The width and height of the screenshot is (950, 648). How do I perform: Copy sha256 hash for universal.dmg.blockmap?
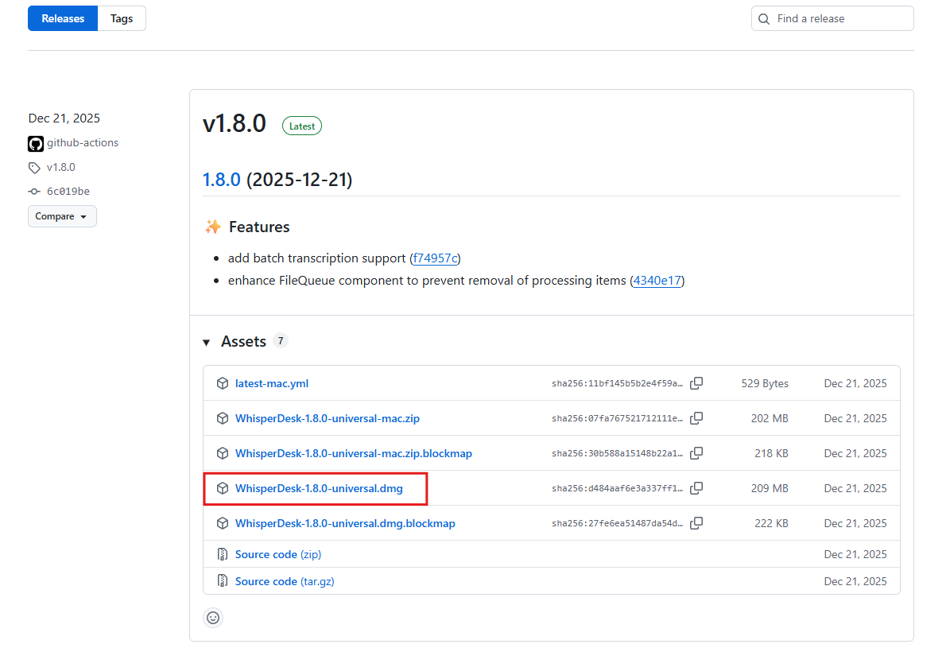tap(696, 523)
